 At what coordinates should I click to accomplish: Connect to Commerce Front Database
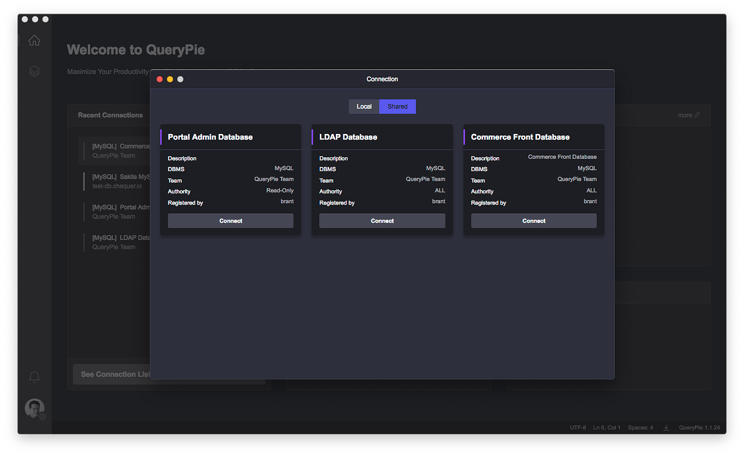tap(534, 221)
